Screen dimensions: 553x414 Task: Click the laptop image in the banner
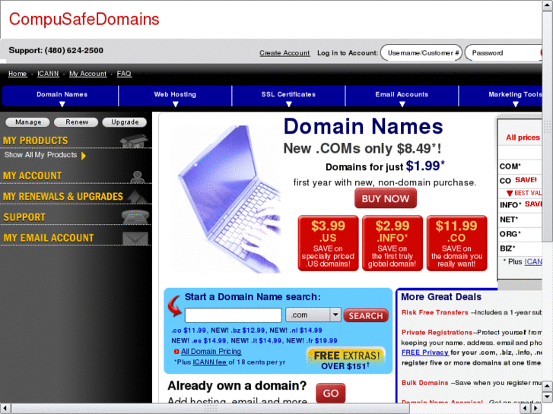click(228, 199)
